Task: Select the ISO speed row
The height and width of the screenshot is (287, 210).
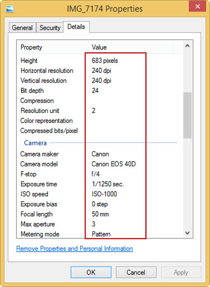Action: tap(100, 194)
